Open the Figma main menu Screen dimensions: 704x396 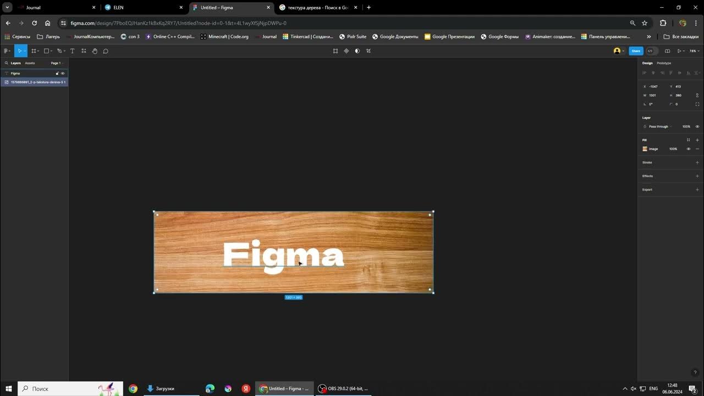6,51
